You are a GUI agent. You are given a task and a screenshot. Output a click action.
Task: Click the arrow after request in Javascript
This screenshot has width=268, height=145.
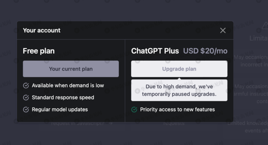coord(111,123)
